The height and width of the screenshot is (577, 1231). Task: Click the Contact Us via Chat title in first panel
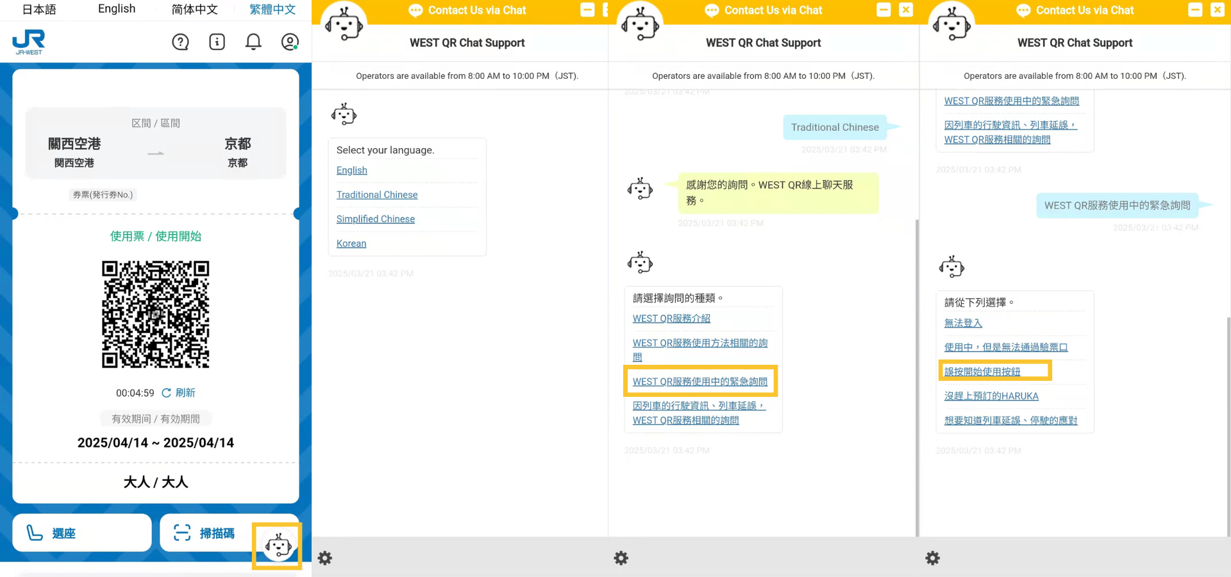tap(477, 10)
